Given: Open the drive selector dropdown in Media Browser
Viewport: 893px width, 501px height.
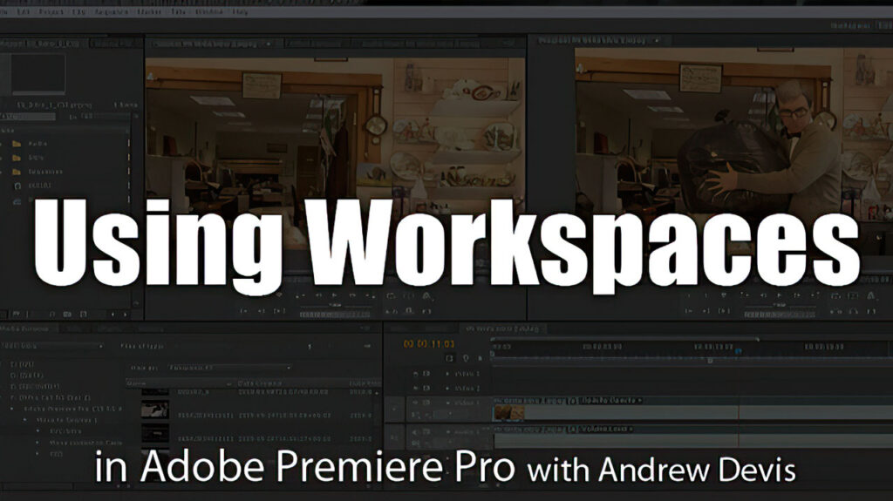Looking at the screenshot, I should pyautogui.click(x=52, y=346).
